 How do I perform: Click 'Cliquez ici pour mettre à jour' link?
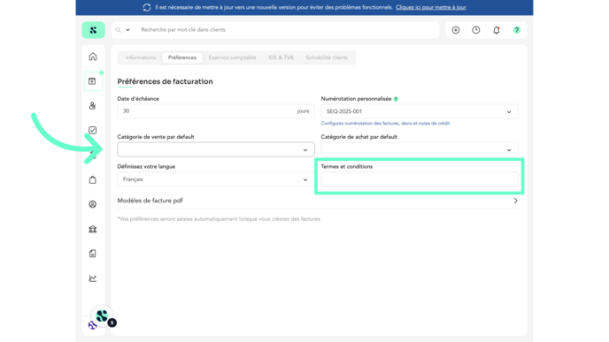(431, 7)
